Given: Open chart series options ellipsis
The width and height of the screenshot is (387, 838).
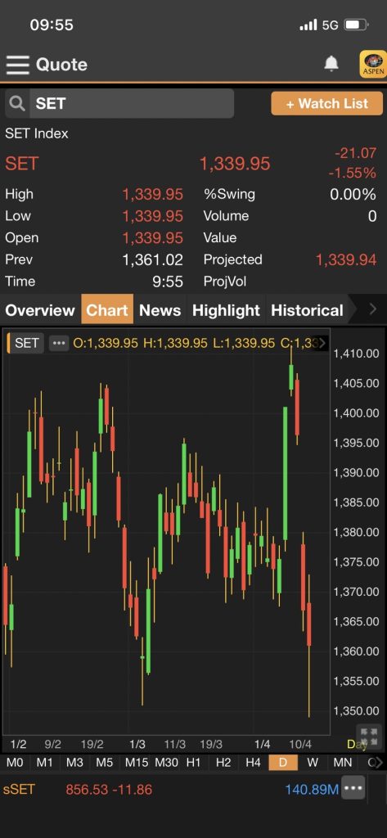Looking at the screenshot, I should point(59,343).
